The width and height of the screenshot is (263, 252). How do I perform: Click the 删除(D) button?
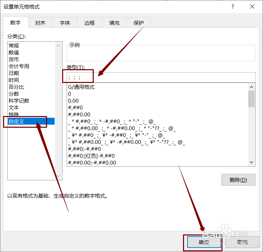(238, 180)
